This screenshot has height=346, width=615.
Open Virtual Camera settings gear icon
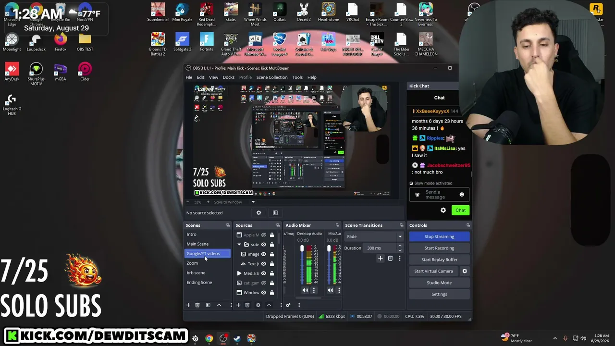(x=465, y=271)
